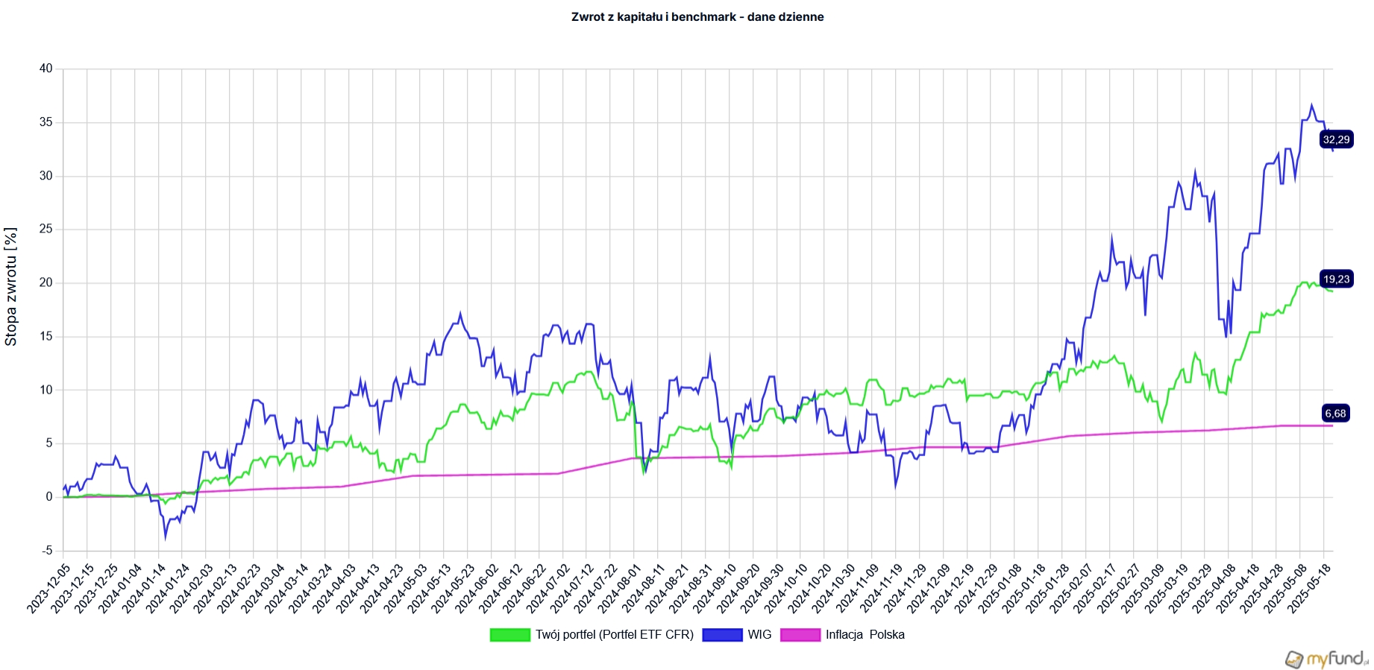Click the -5 tick on the y-axis
This screenshot has height=670, width=1374.
point(46,551)
